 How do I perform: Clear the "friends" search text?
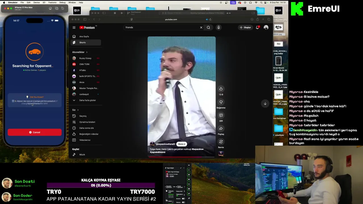point(201,27)
